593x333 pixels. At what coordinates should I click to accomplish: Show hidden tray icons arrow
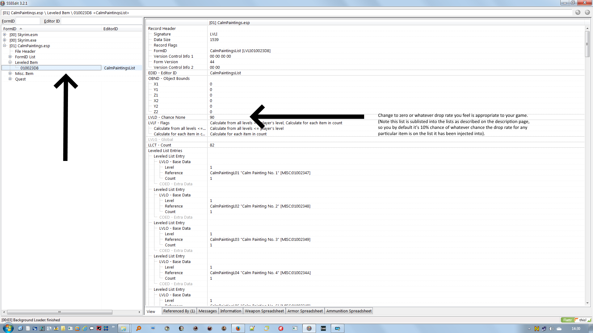(529, 329)
